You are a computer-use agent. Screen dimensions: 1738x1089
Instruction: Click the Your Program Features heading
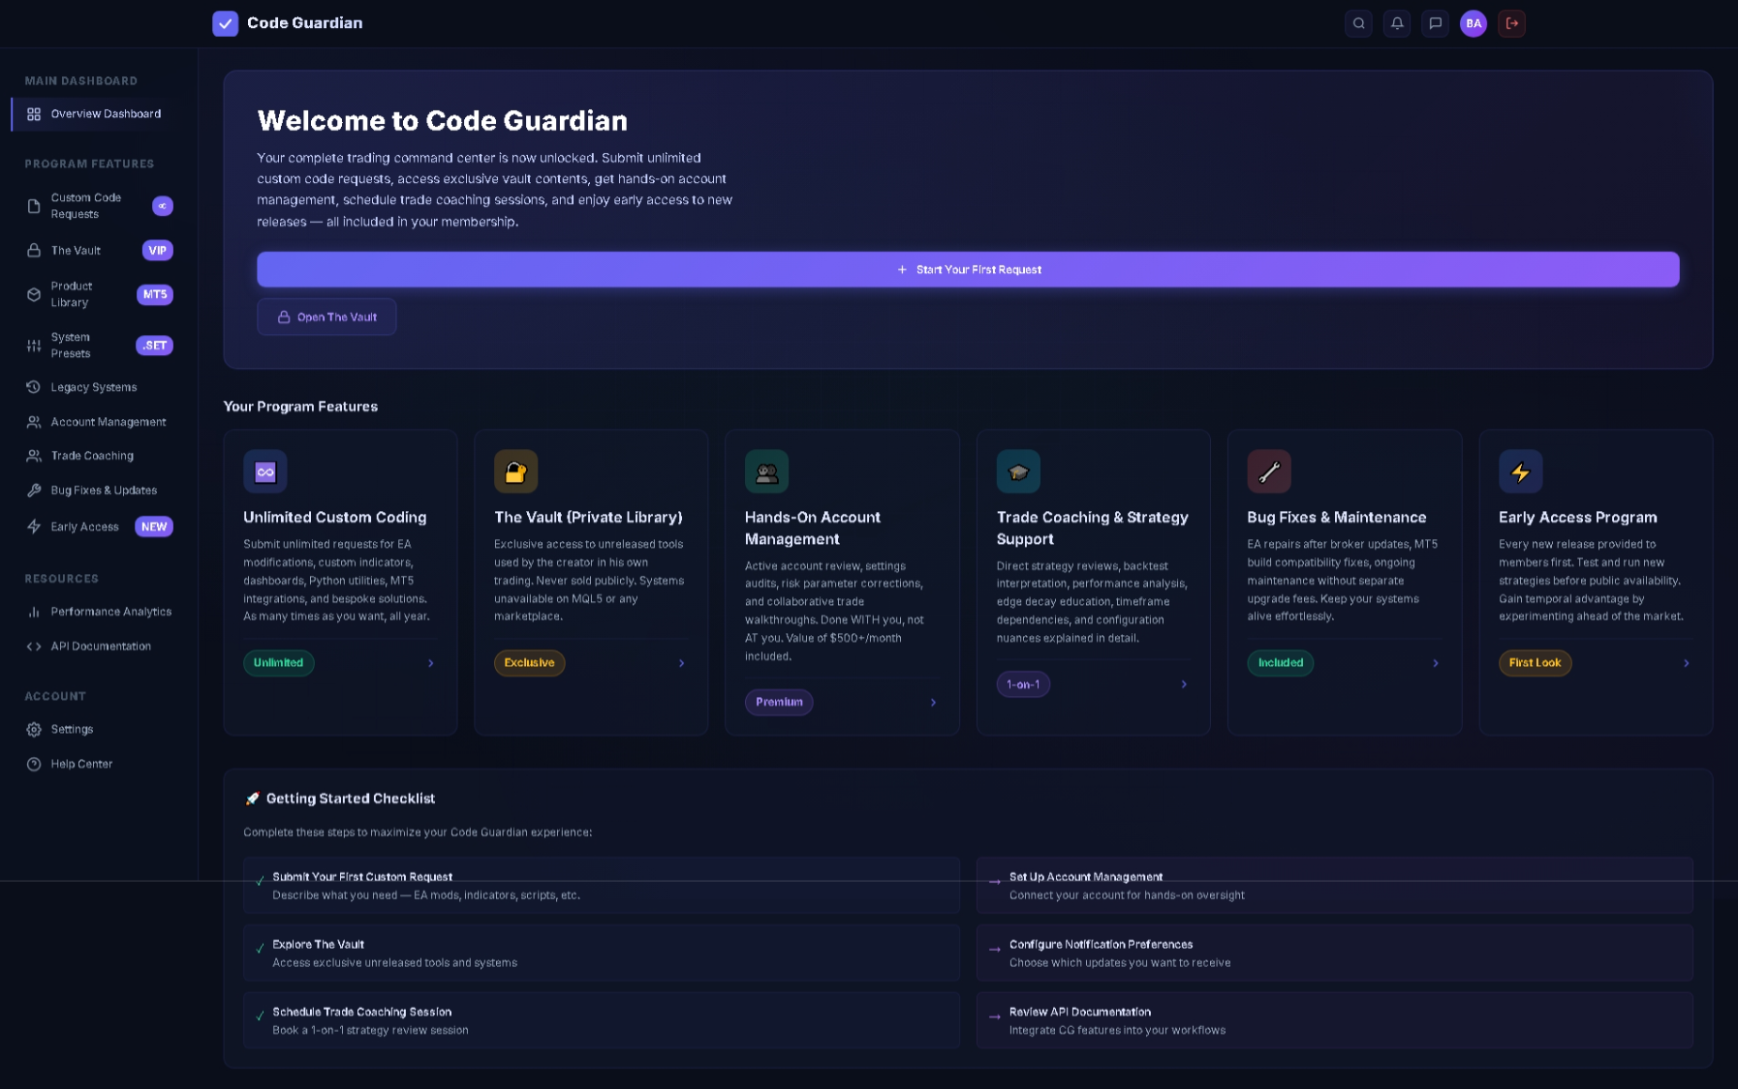pos(300,407)
